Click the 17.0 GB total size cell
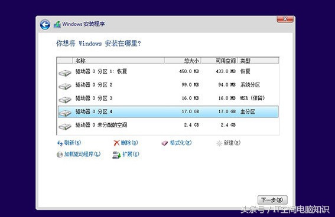The height and width of the screenshot is (217, 335). (190, 111)
